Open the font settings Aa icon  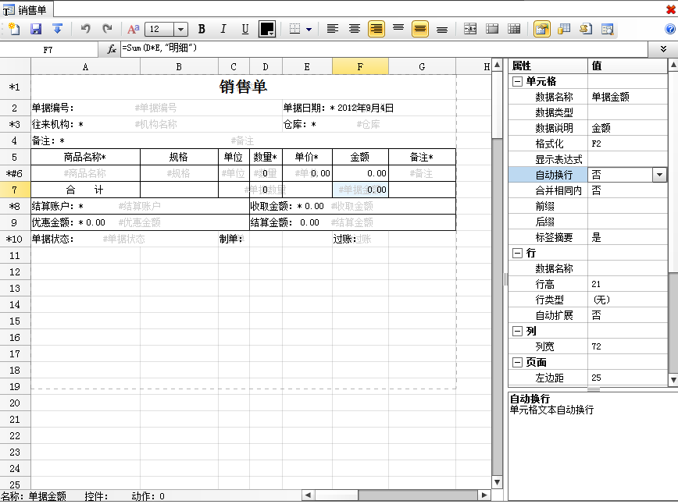pos(133,29)
